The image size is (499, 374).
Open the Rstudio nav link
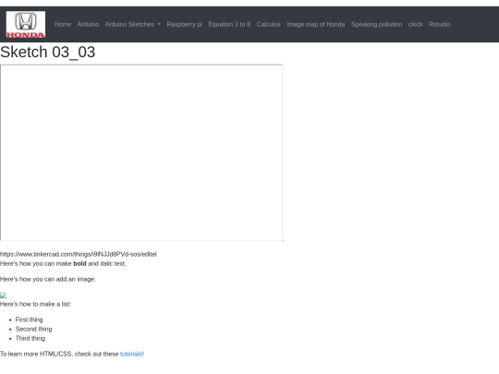coord(439,25)
